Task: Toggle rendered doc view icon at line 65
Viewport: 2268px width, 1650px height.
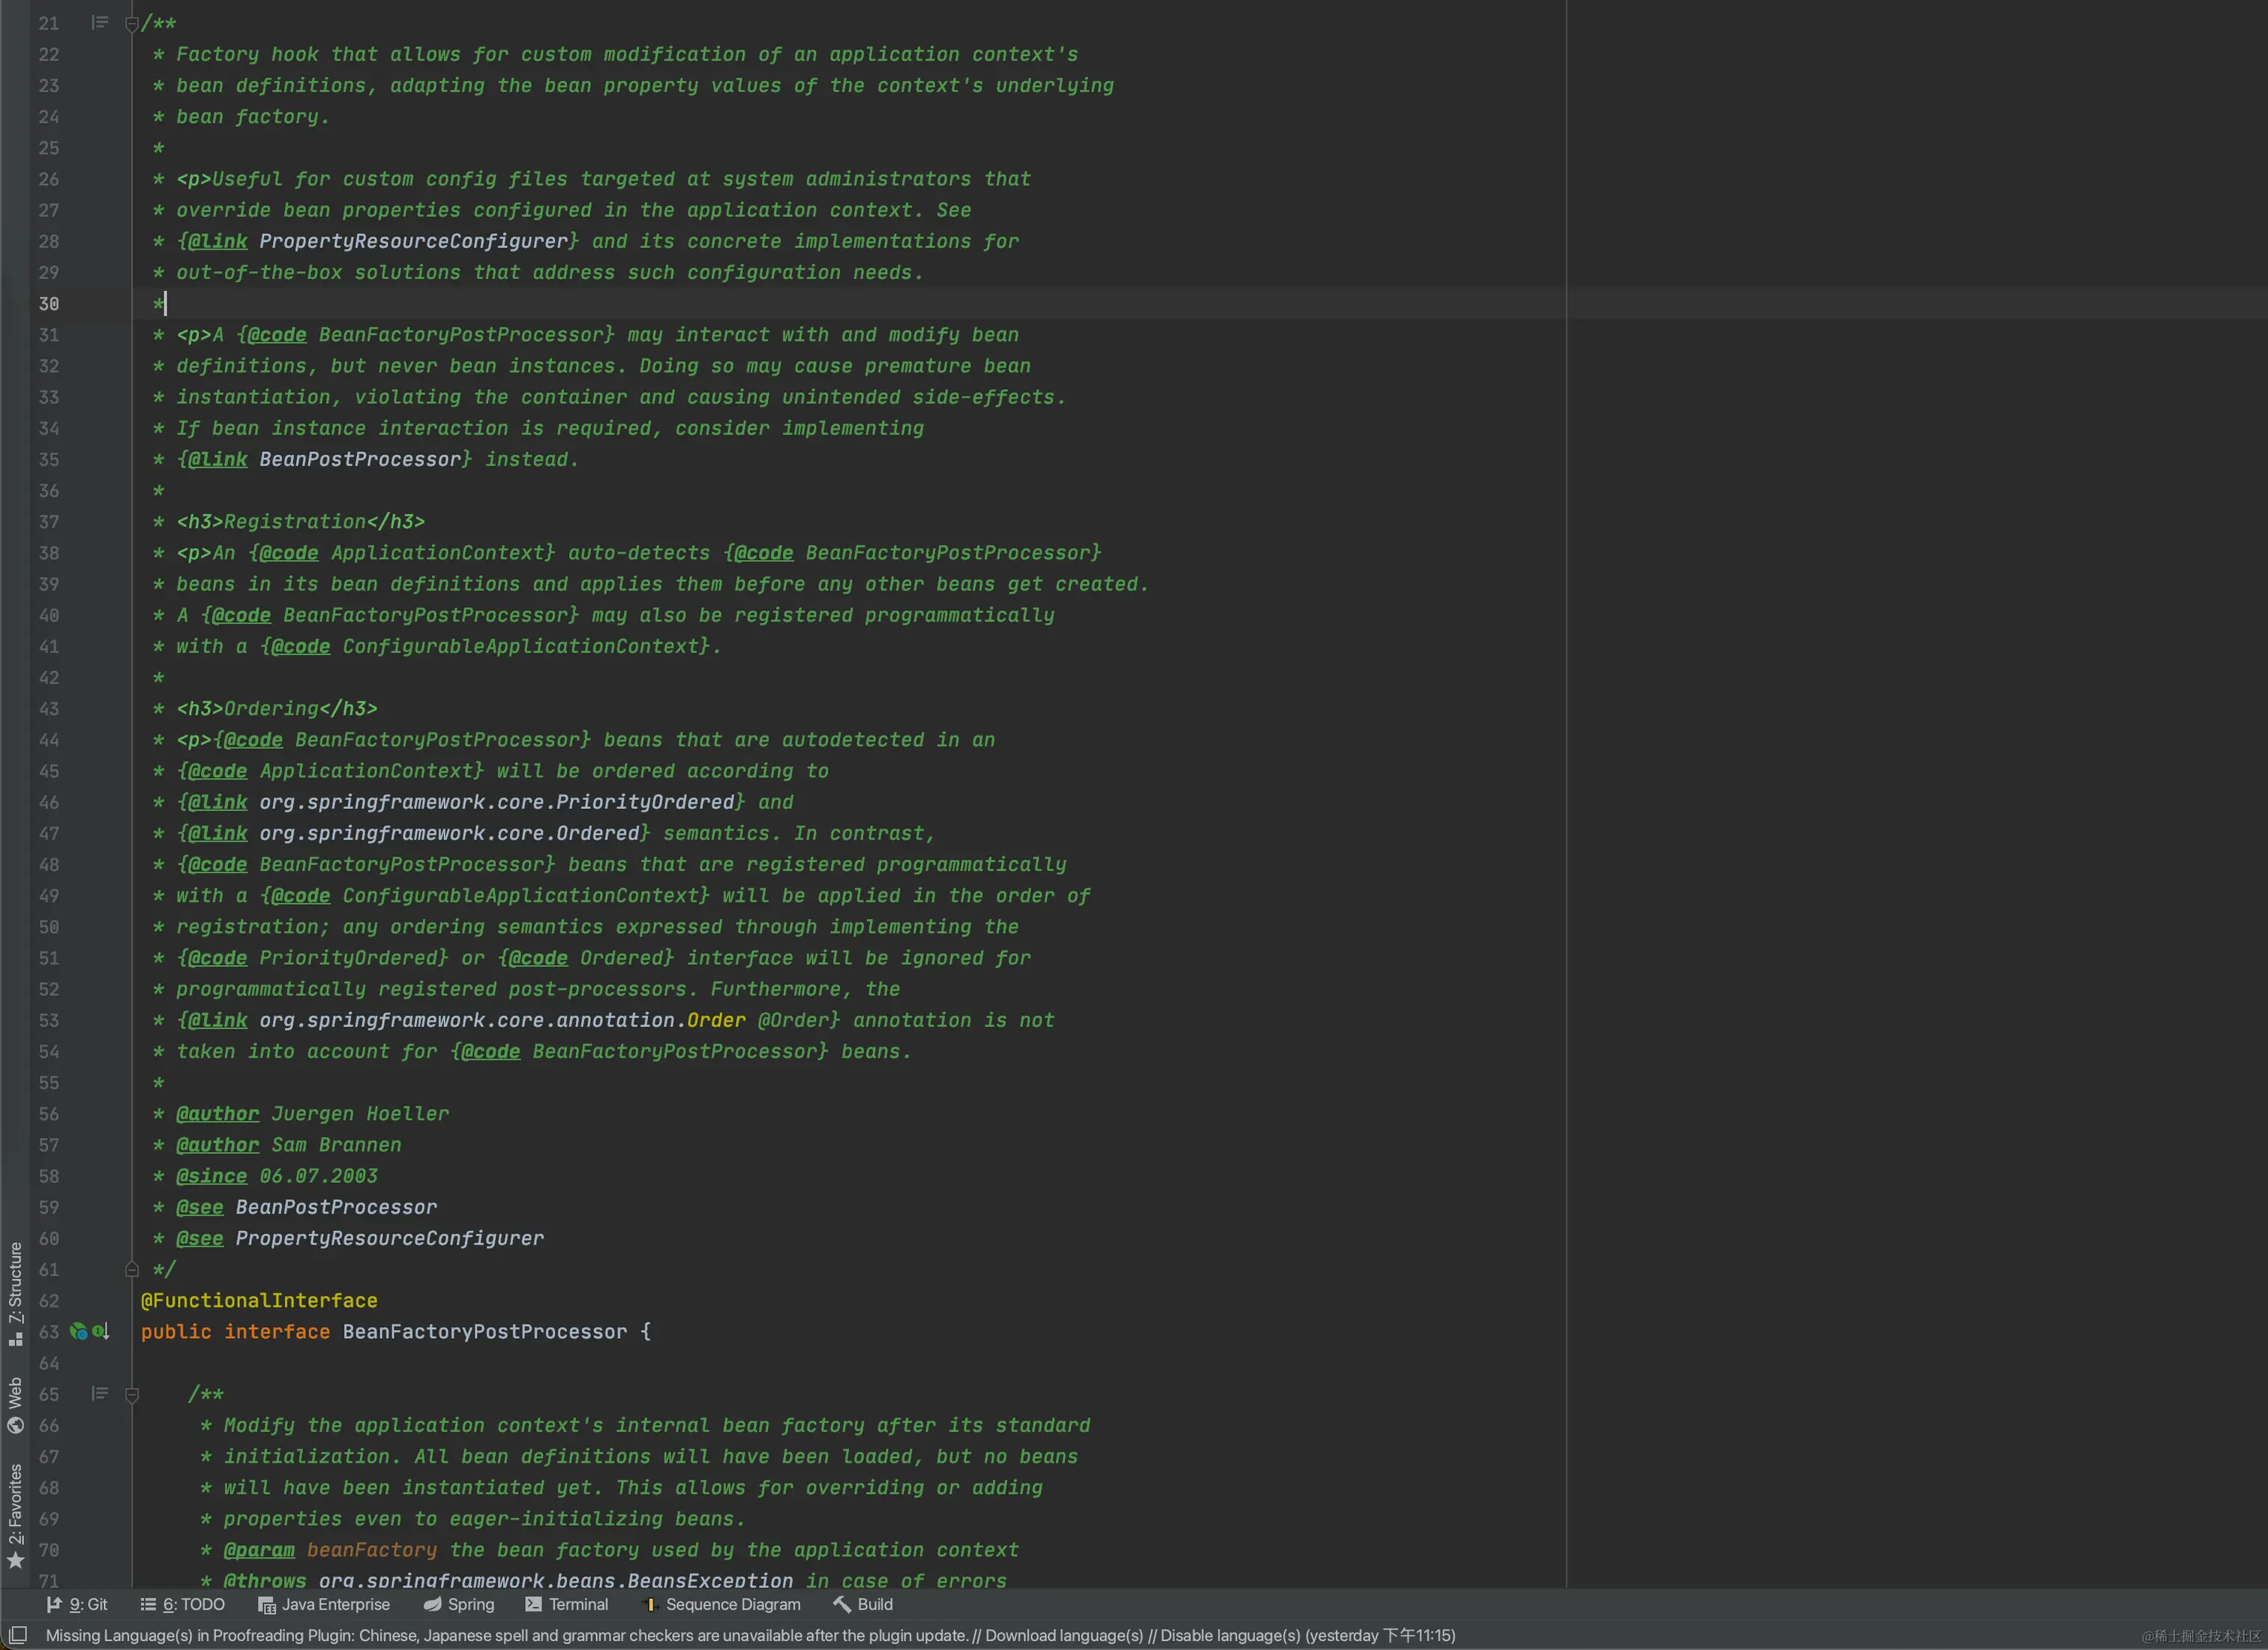Action: (99, 1393)
